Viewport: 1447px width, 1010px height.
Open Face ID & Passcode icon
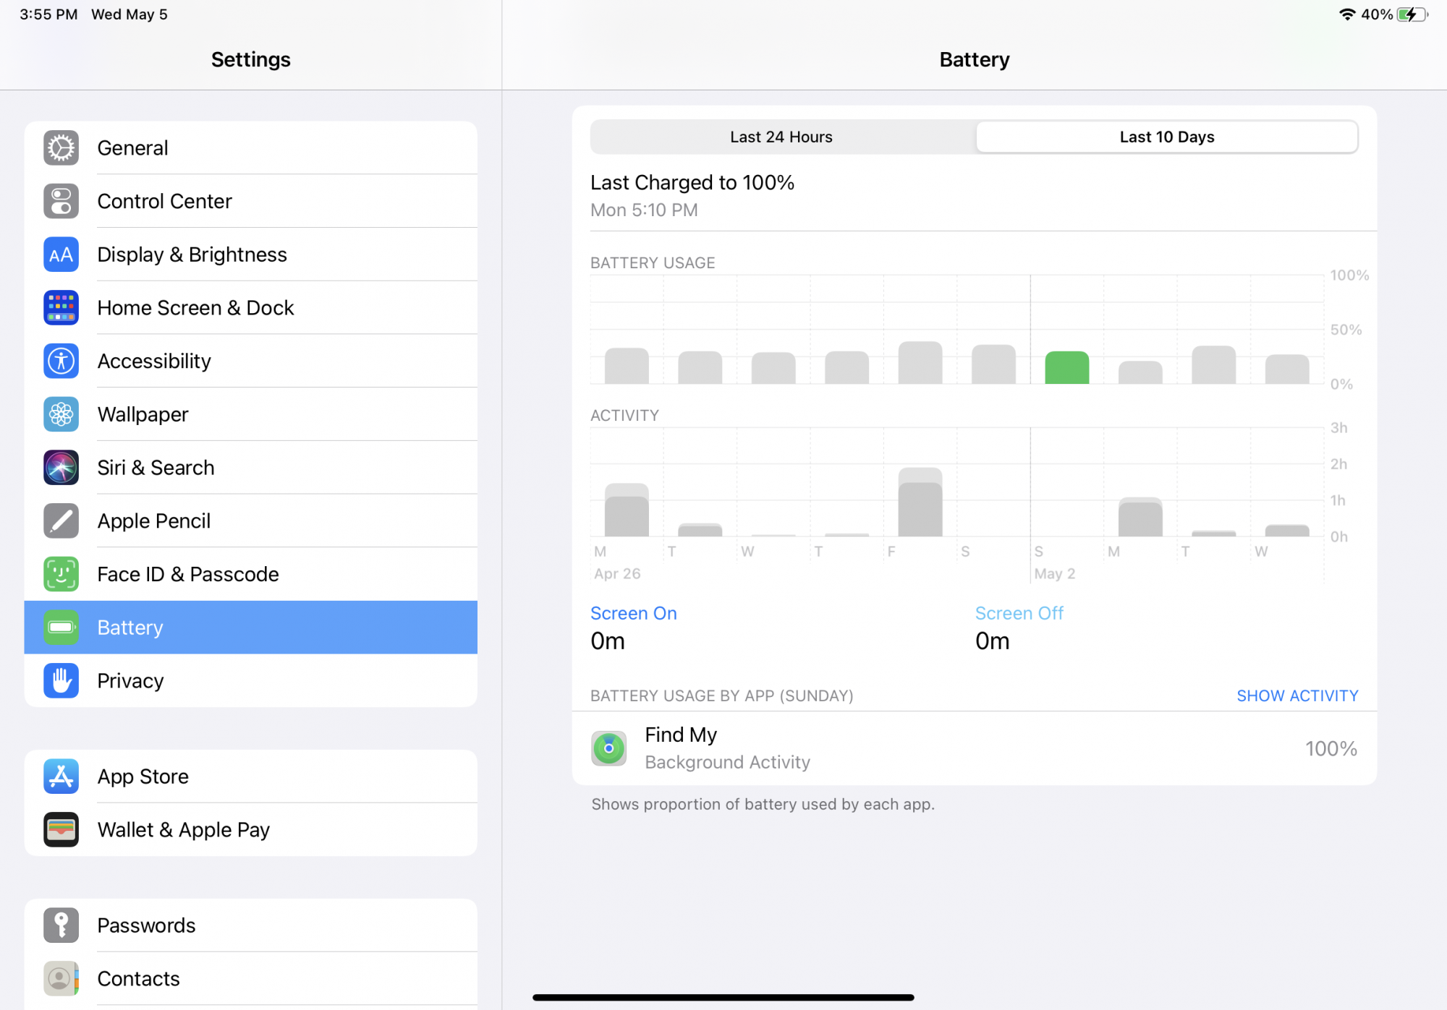(x=61, y=574)
